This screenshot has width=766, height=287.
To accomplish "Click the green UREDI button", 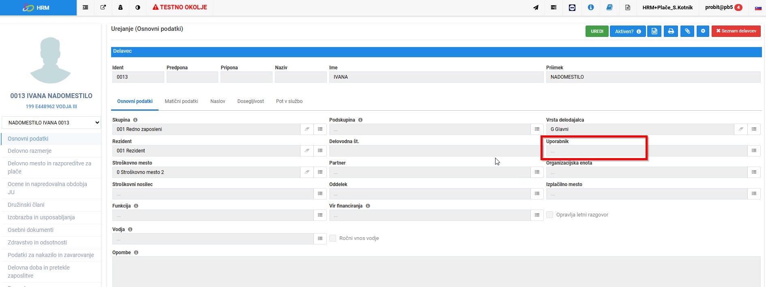I will coord(597,31).
